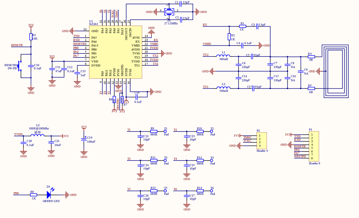
Task: Click the Y1 27.12MHz crystal symbol
Action: pos(169,12)
